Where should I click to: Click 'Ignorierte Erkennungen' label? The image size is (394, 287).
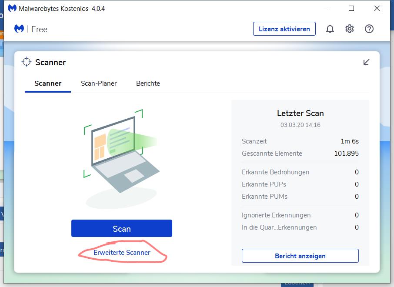click(276, 215)
